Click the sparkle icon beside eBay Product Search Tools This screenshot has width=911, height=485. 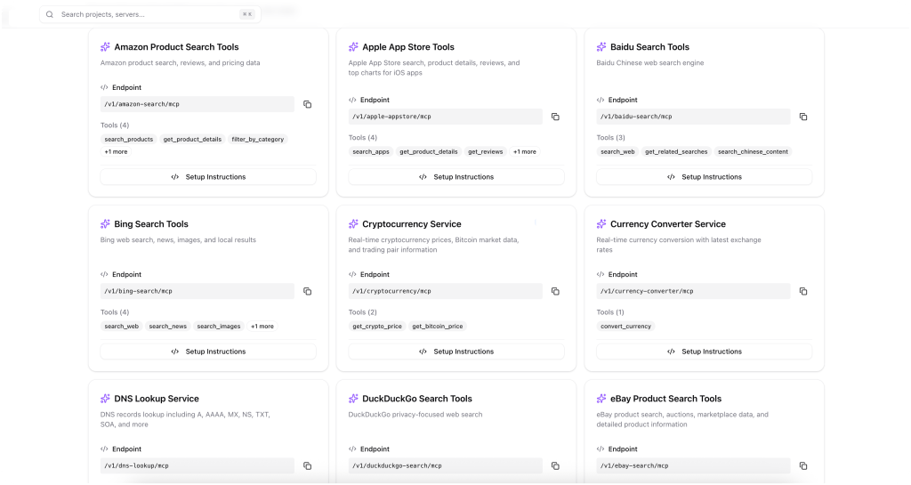pyautogui.click(x=601, y=399)
